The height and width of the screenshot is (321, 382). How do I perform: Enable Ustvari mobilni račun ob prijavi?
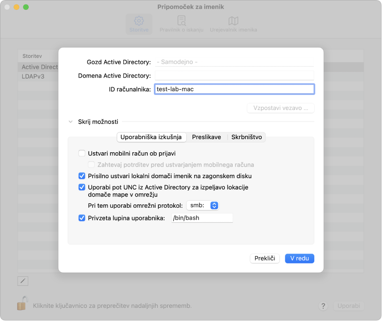tap(82, 153)
